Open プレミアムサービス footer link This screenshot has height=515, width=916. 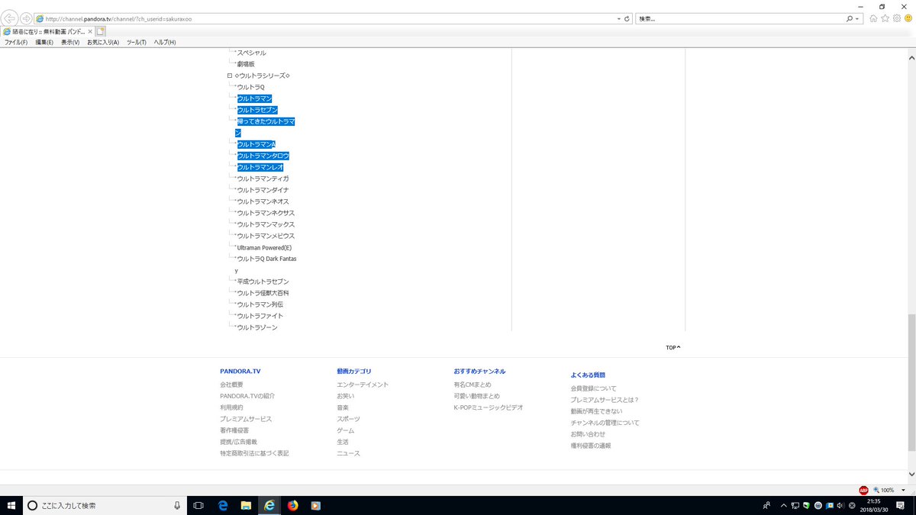[246, 419]
